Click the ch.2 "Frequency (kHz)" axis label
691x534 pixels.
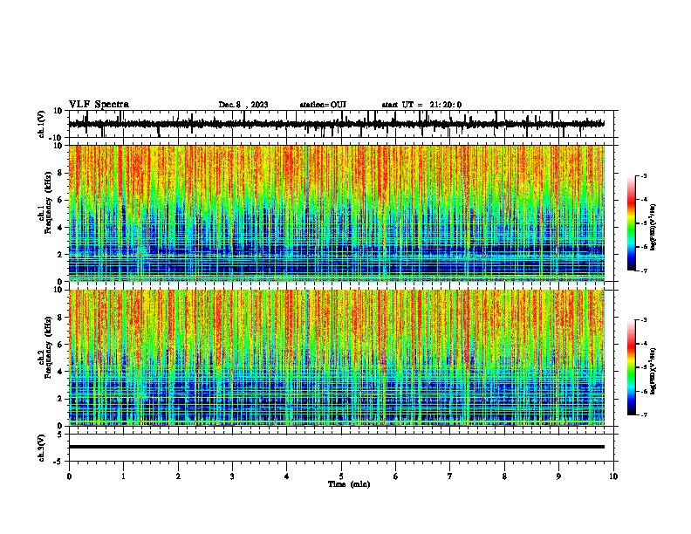coord(49,347)
